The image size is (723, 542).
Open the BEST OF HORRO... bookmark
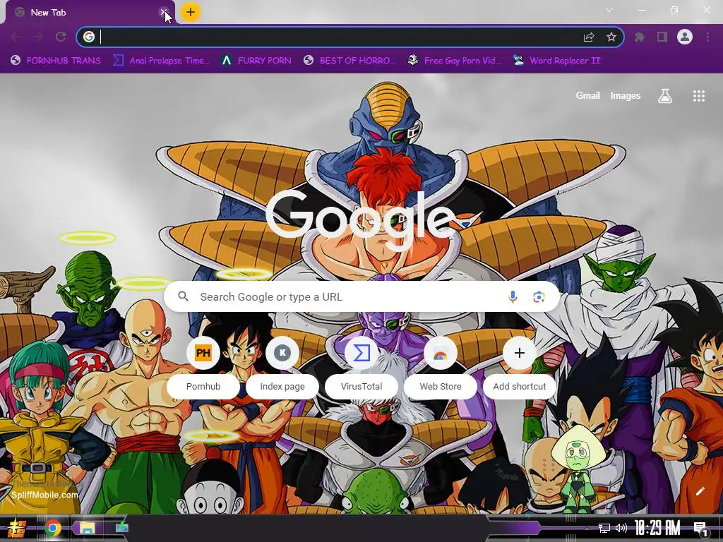pyautogui.click(x=349, y=61)
